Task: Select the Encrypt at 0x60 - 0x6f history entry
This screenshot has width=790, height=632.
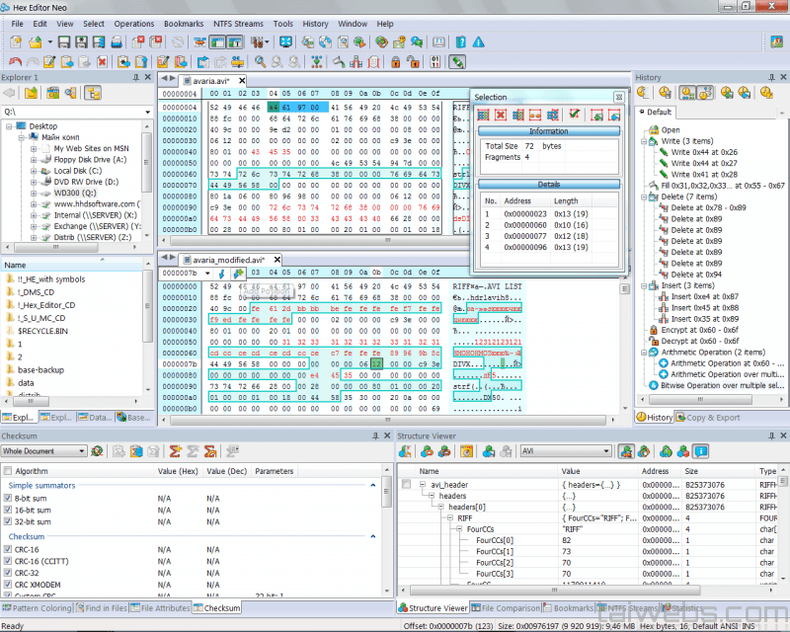Action: click(x=701, y=330)
